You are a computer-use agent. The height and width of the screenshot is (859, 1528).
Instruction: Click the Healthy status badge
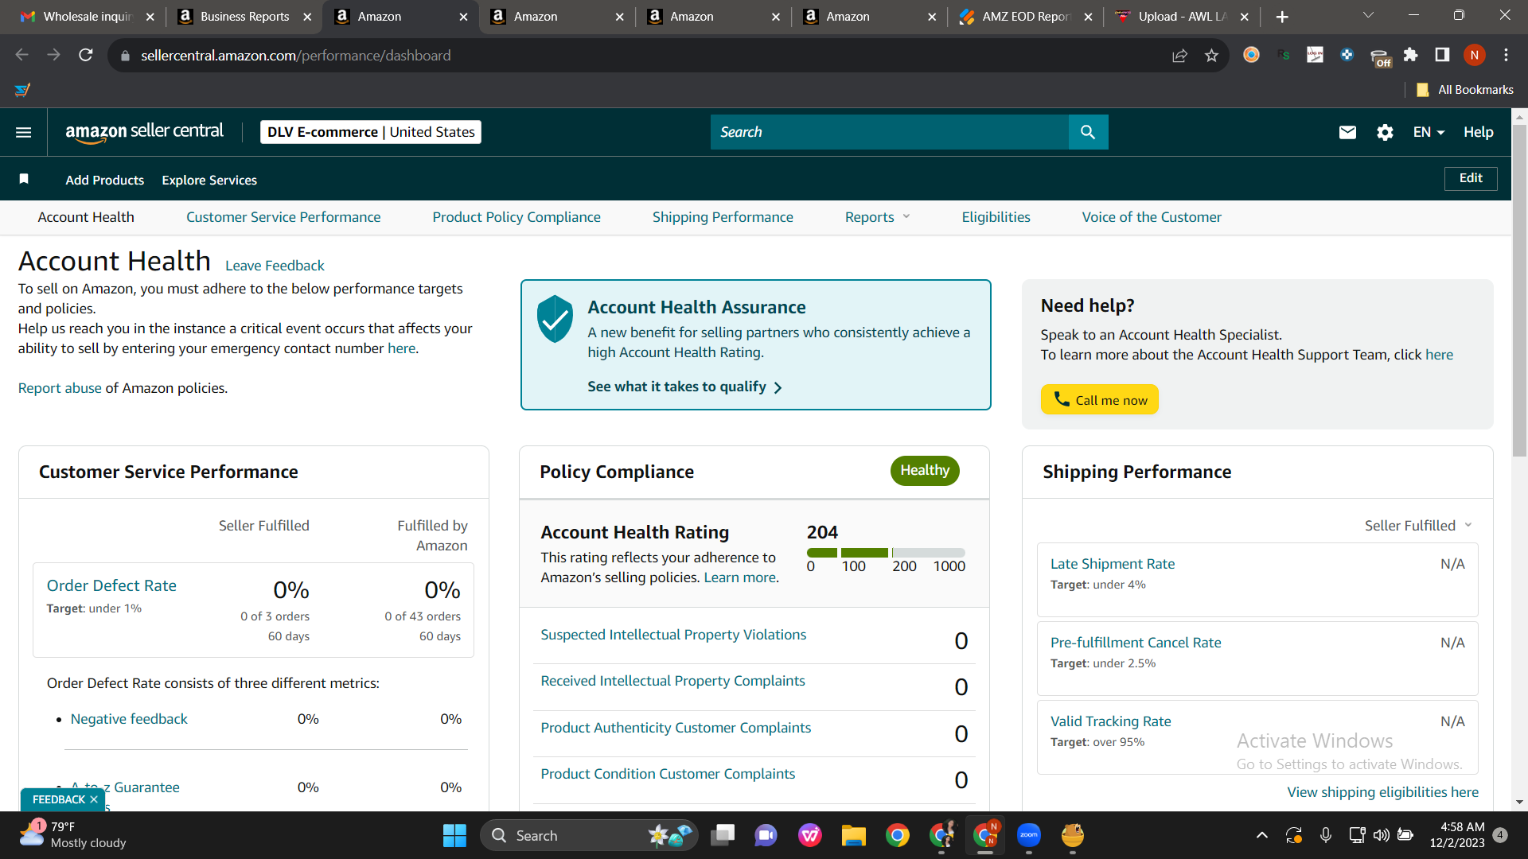pos(925,470)
